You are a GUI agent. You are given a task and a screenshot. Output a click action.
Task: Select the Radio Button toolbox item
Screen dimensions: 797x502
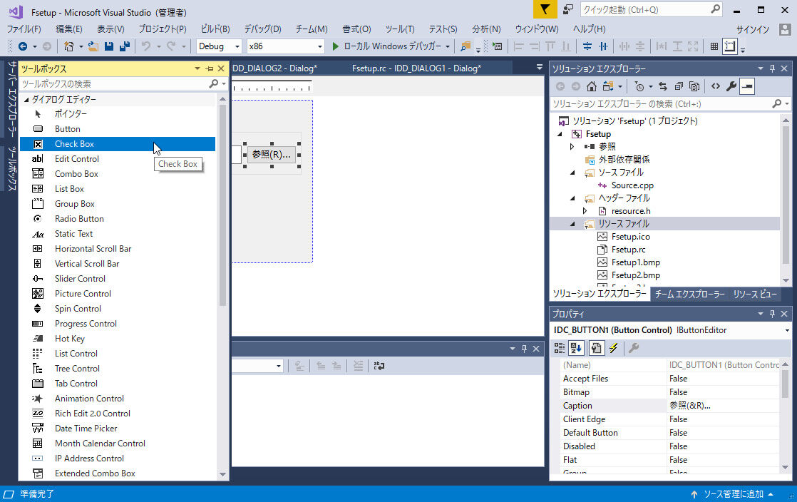(x=118, y=219)
